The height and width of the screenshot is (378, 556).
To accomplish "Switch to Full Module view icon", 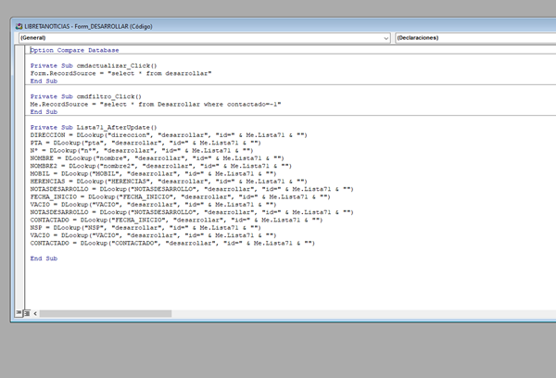I will (27, 313).
